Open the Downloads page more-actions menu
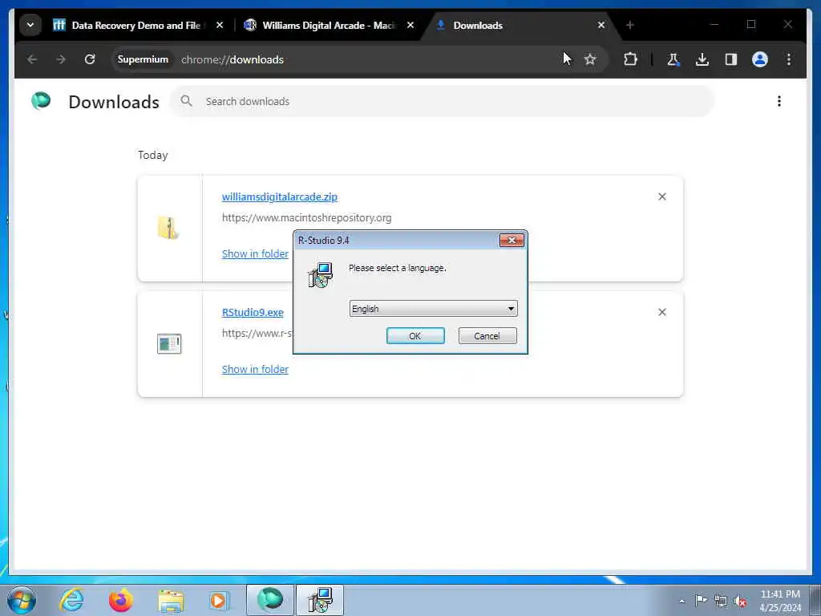The height and width of the screenshot is (616, 821). [779, 101]
